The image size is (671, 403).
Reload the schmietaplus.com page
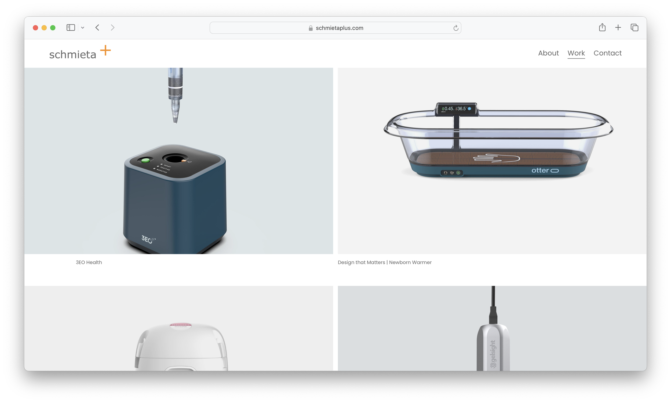click(455, 27)
